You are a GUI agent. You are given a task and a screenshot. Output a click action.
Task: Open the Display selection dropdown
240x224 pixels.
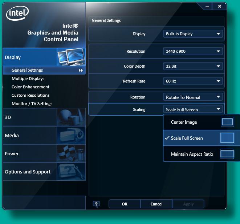click(193, 34)
